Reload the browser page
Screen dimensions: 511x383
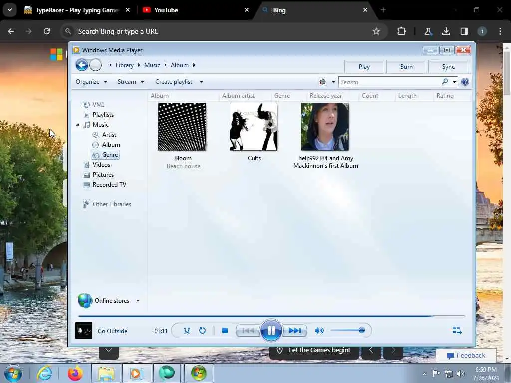click(x=47, y=31)
